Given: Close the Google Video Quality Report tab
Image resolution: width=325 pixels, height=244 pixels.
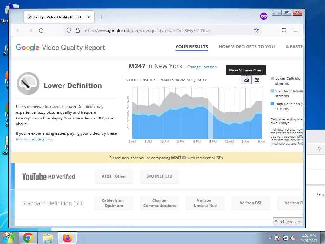Looking at the screenshot, I should tap(89, 17).
